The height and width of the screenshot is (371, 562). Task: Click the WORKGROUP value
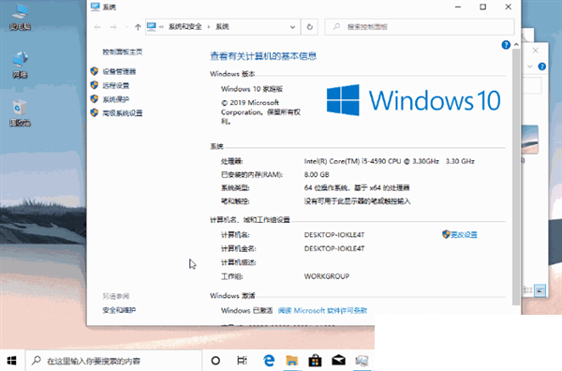[x=327, y=276]
